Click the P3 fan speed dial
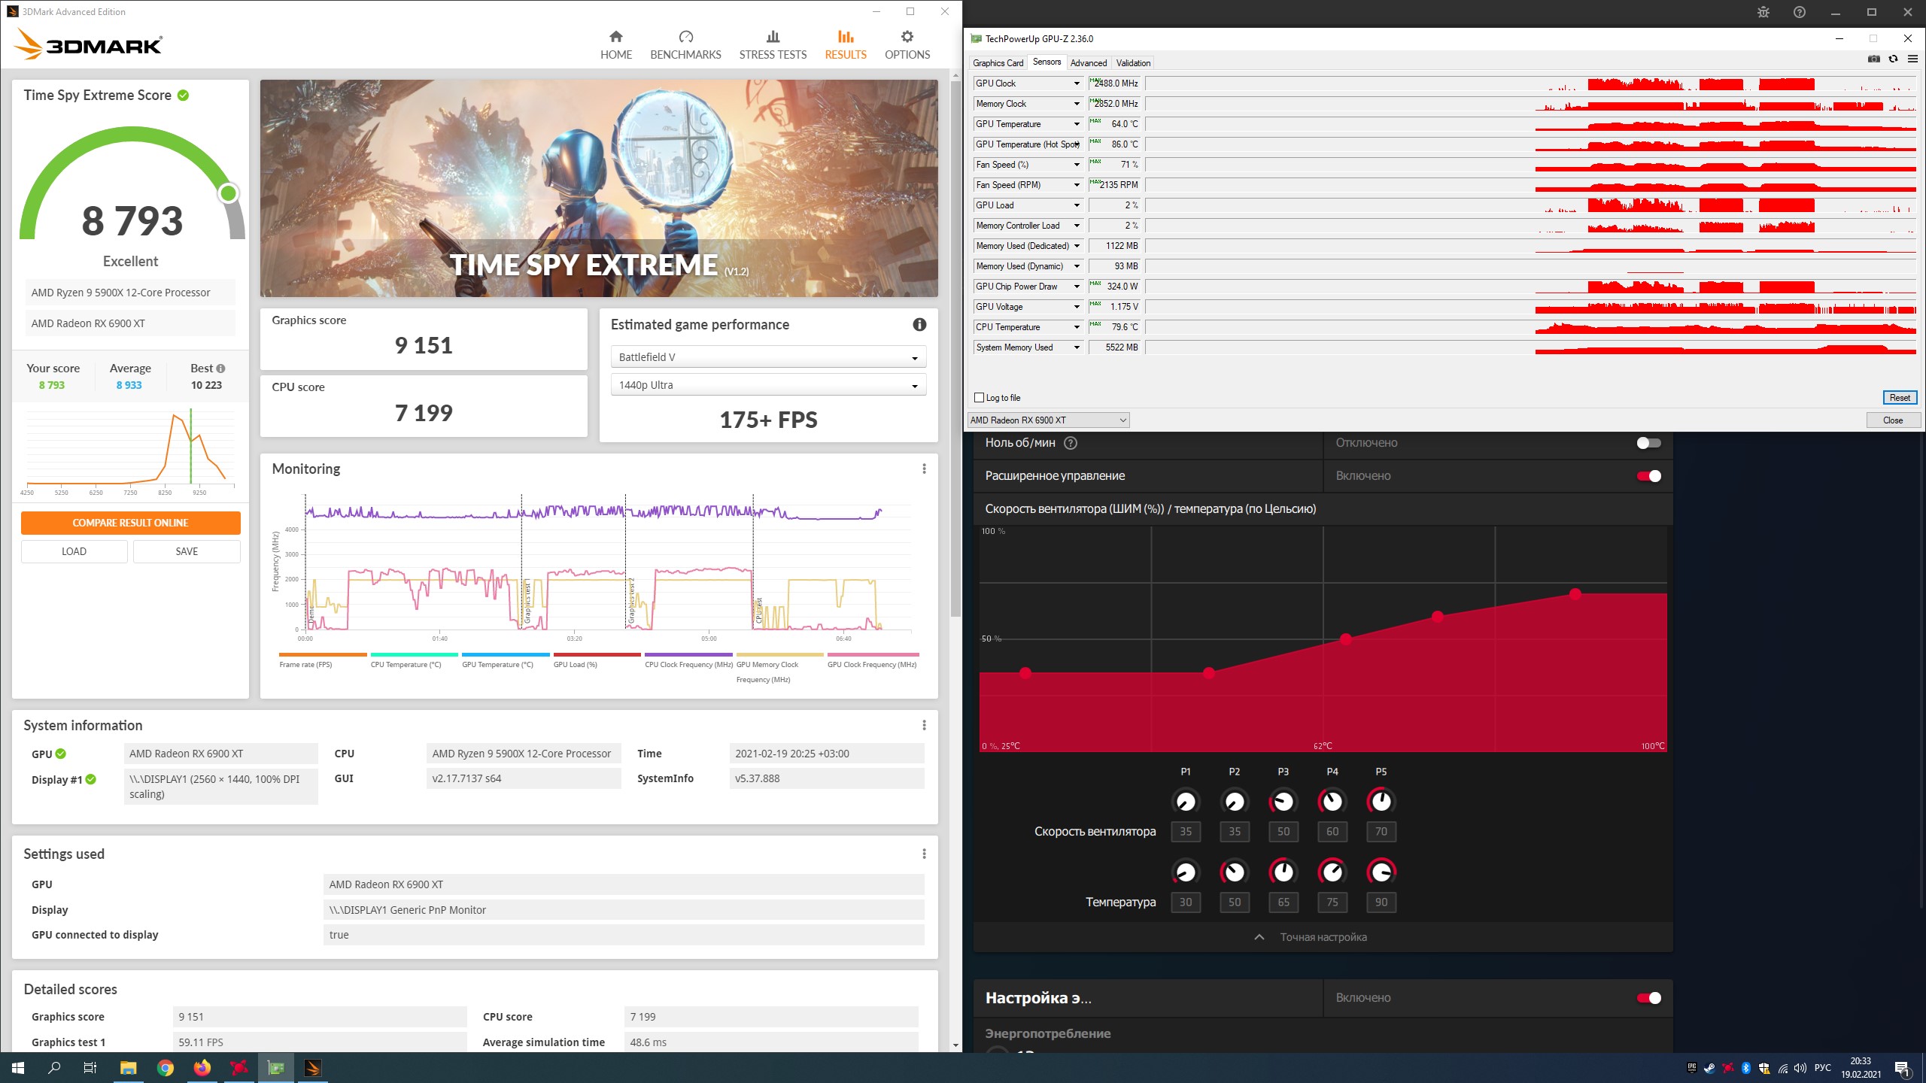 click(x=1283, y=802)
